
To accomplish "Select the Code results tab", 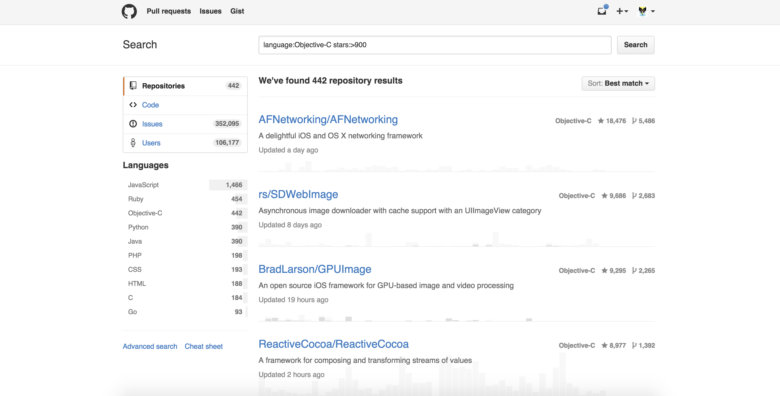I will 185,105.
